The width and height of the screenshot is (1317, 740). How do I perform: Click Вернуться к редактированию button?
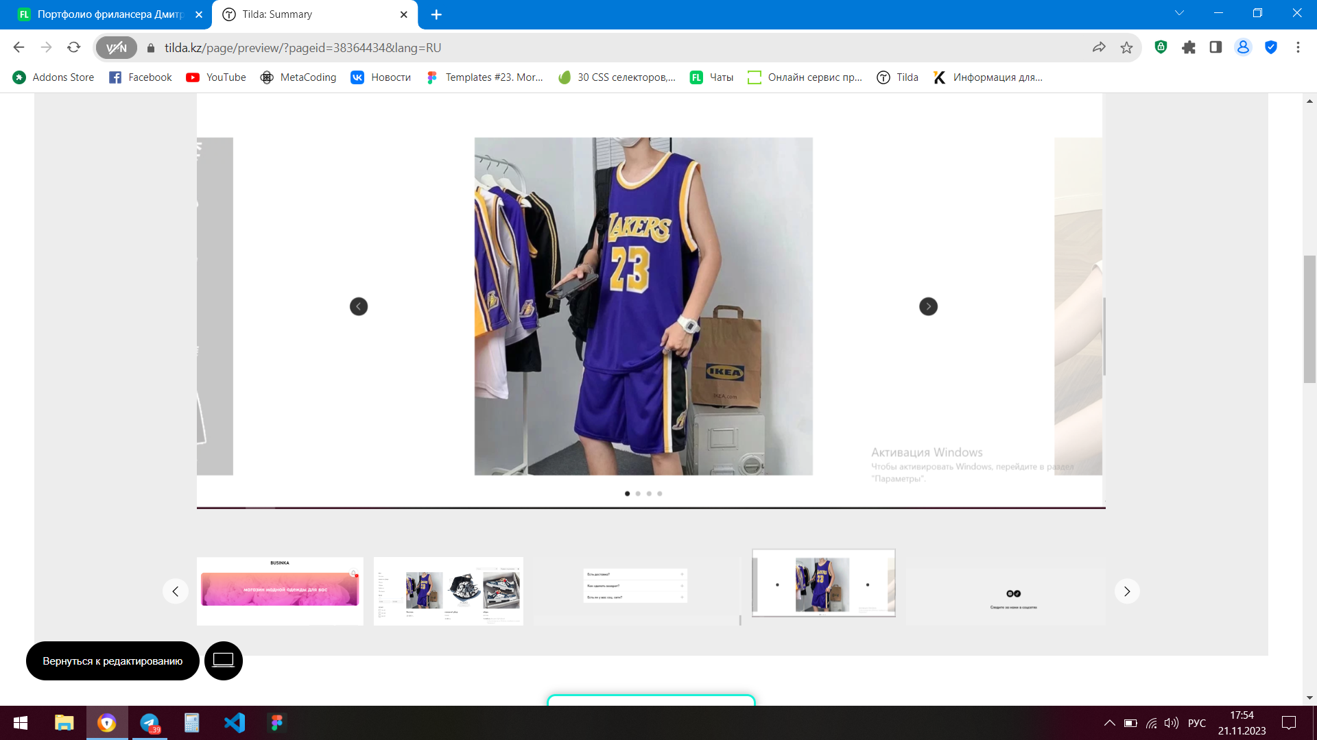pyautogui.click(x=112, y=661)
